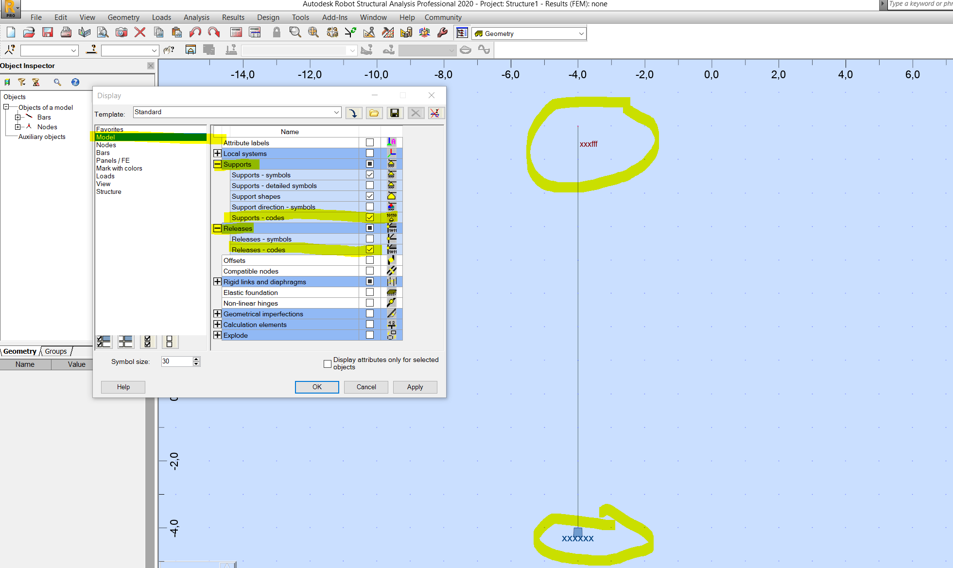Open a template file with the folder icon
Image resolution: width=953 pixels, height=568 pixels.
(374, 113)
